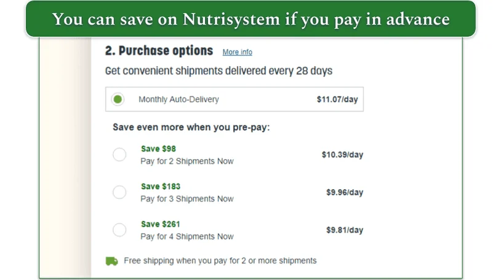Click the $10.39/day price
The width and height of the screenshot is (501, 280).
click(x=342, y=155)
